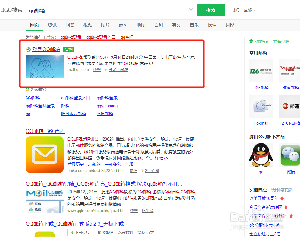300x237 pixels.
Task: Click the green 搜索 button
Action: click(x=211, y=10)
